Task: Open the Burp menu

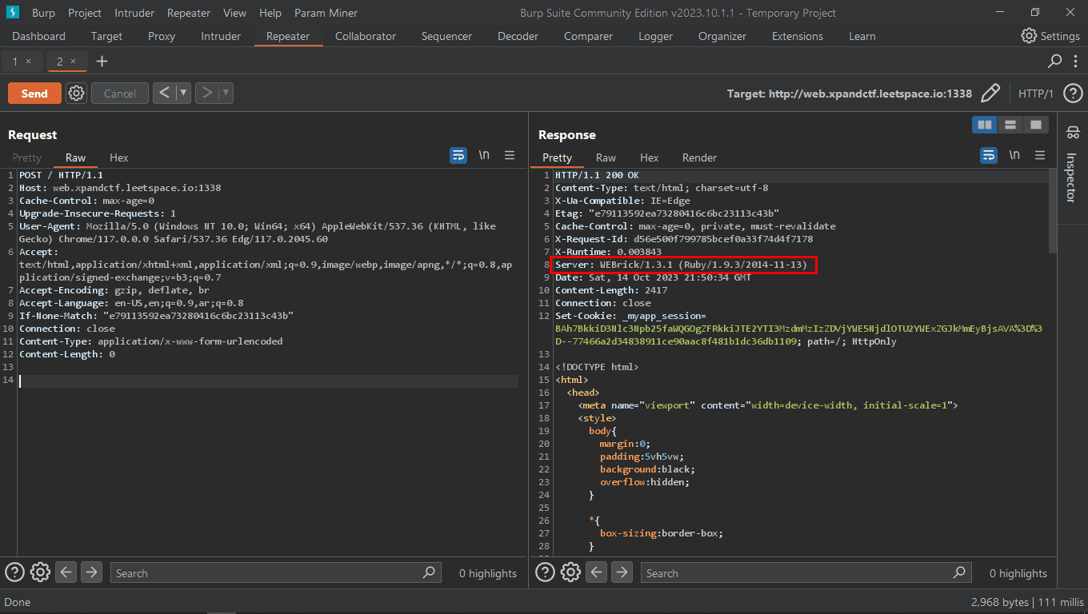Action: click(x=43, y=13)
